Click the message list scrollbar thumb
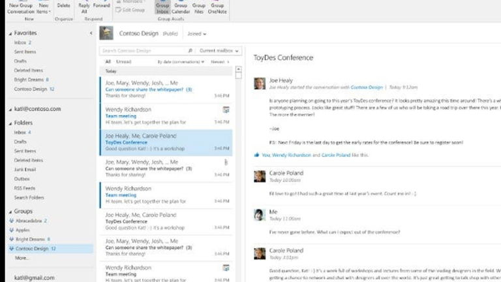The height and width of the screenshot is (282, 501). click(x=238, y=76)
